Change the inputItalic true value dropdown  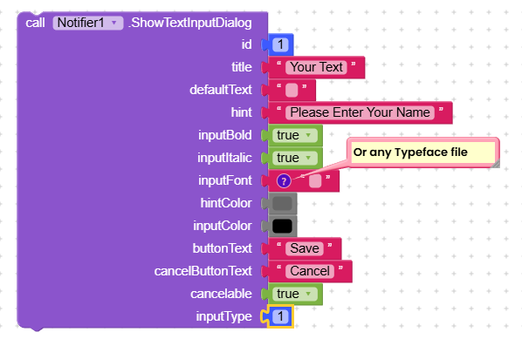pos(295,158)
